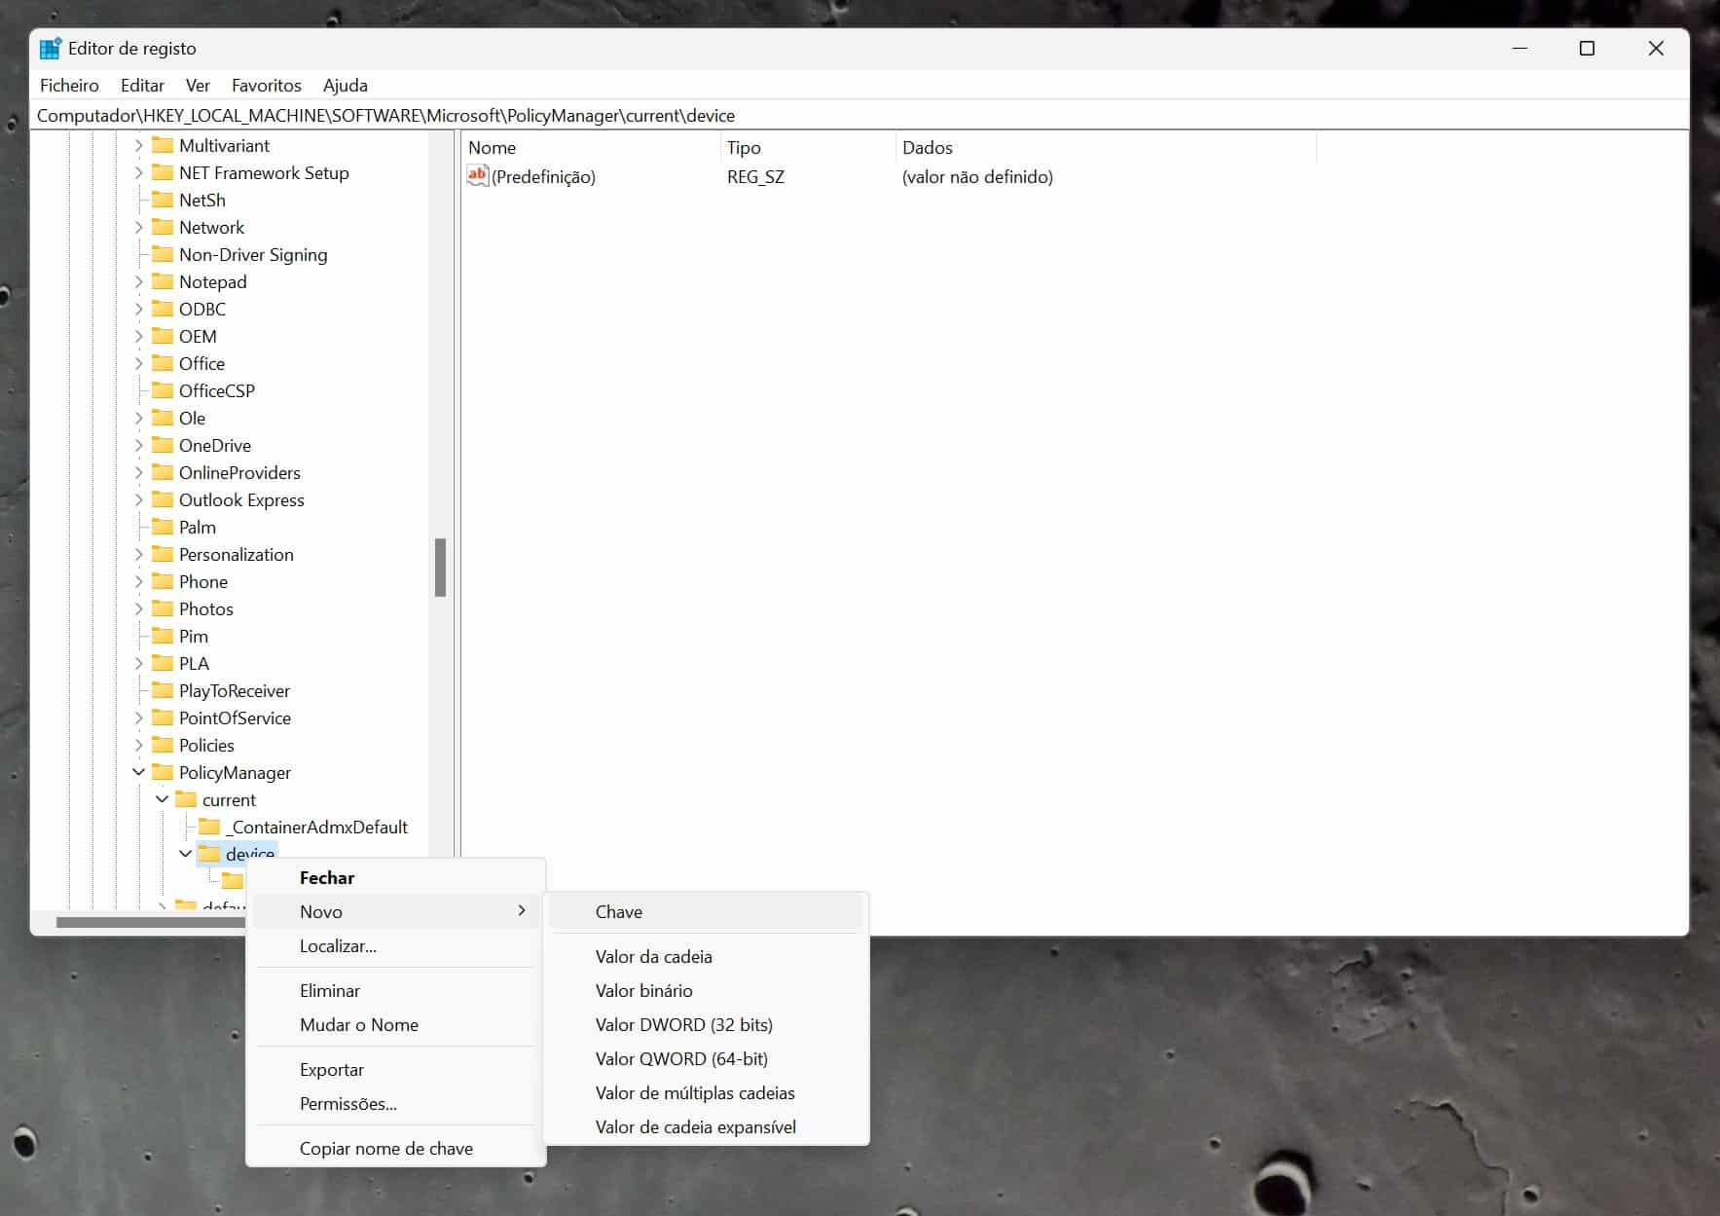Click the _ContainerAdmxDefault folder icon
The width and height of the screenshot is (1720, 1216).
click(209, 827)
